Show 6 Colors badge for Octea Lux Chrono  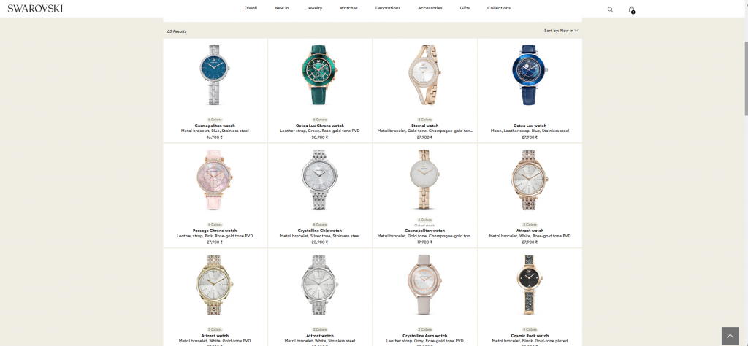click(320, 120)
